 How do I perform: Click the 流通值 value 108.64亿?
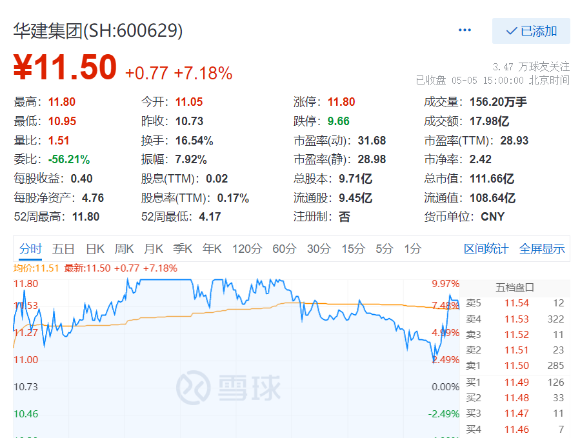492,198
